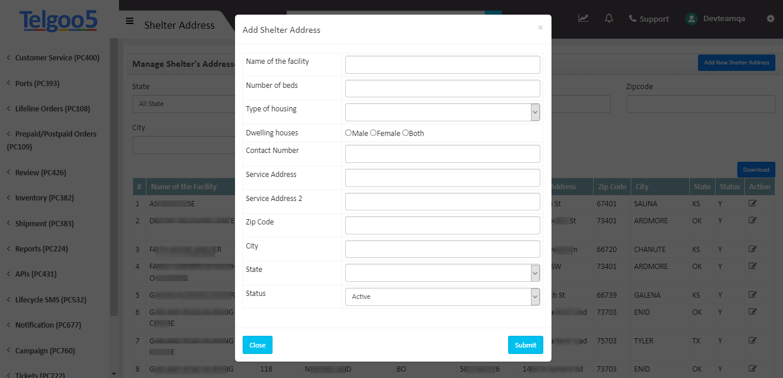
Task: Click into the Name of the facility field
Action: pyautogui.click(x=442, y=64)
